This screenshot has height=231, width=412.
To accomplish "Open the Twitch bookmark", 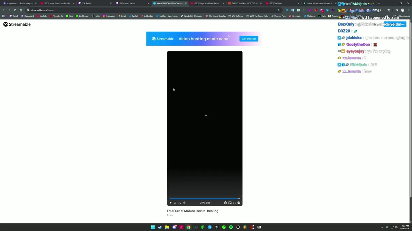I will click(14, 16).
